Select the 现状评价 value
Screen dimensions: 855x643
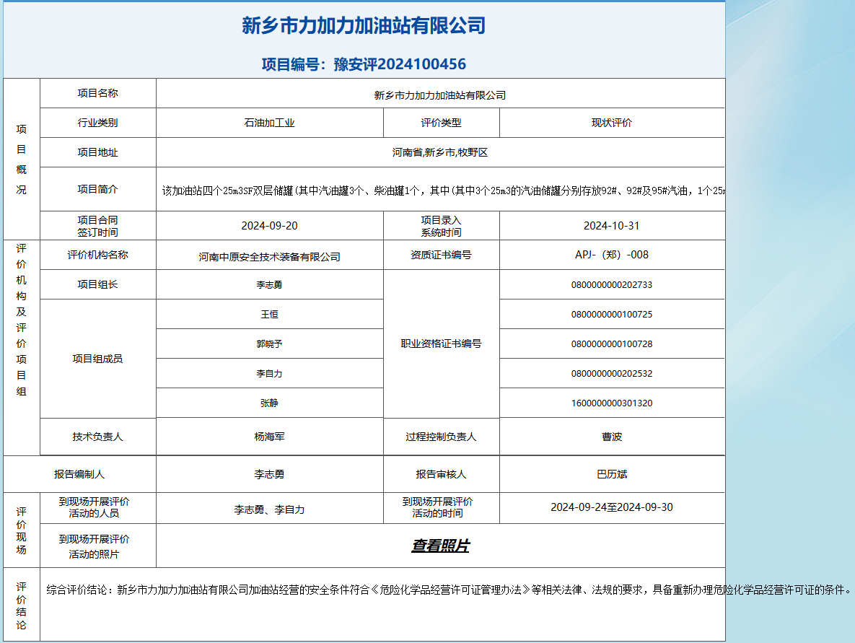coord(612,123)
